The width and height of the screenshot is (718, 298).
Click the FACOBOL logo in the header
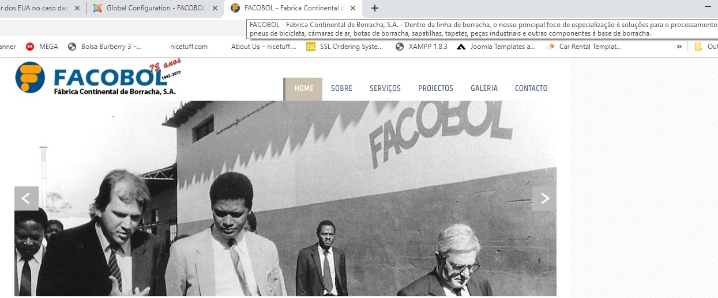96,78
